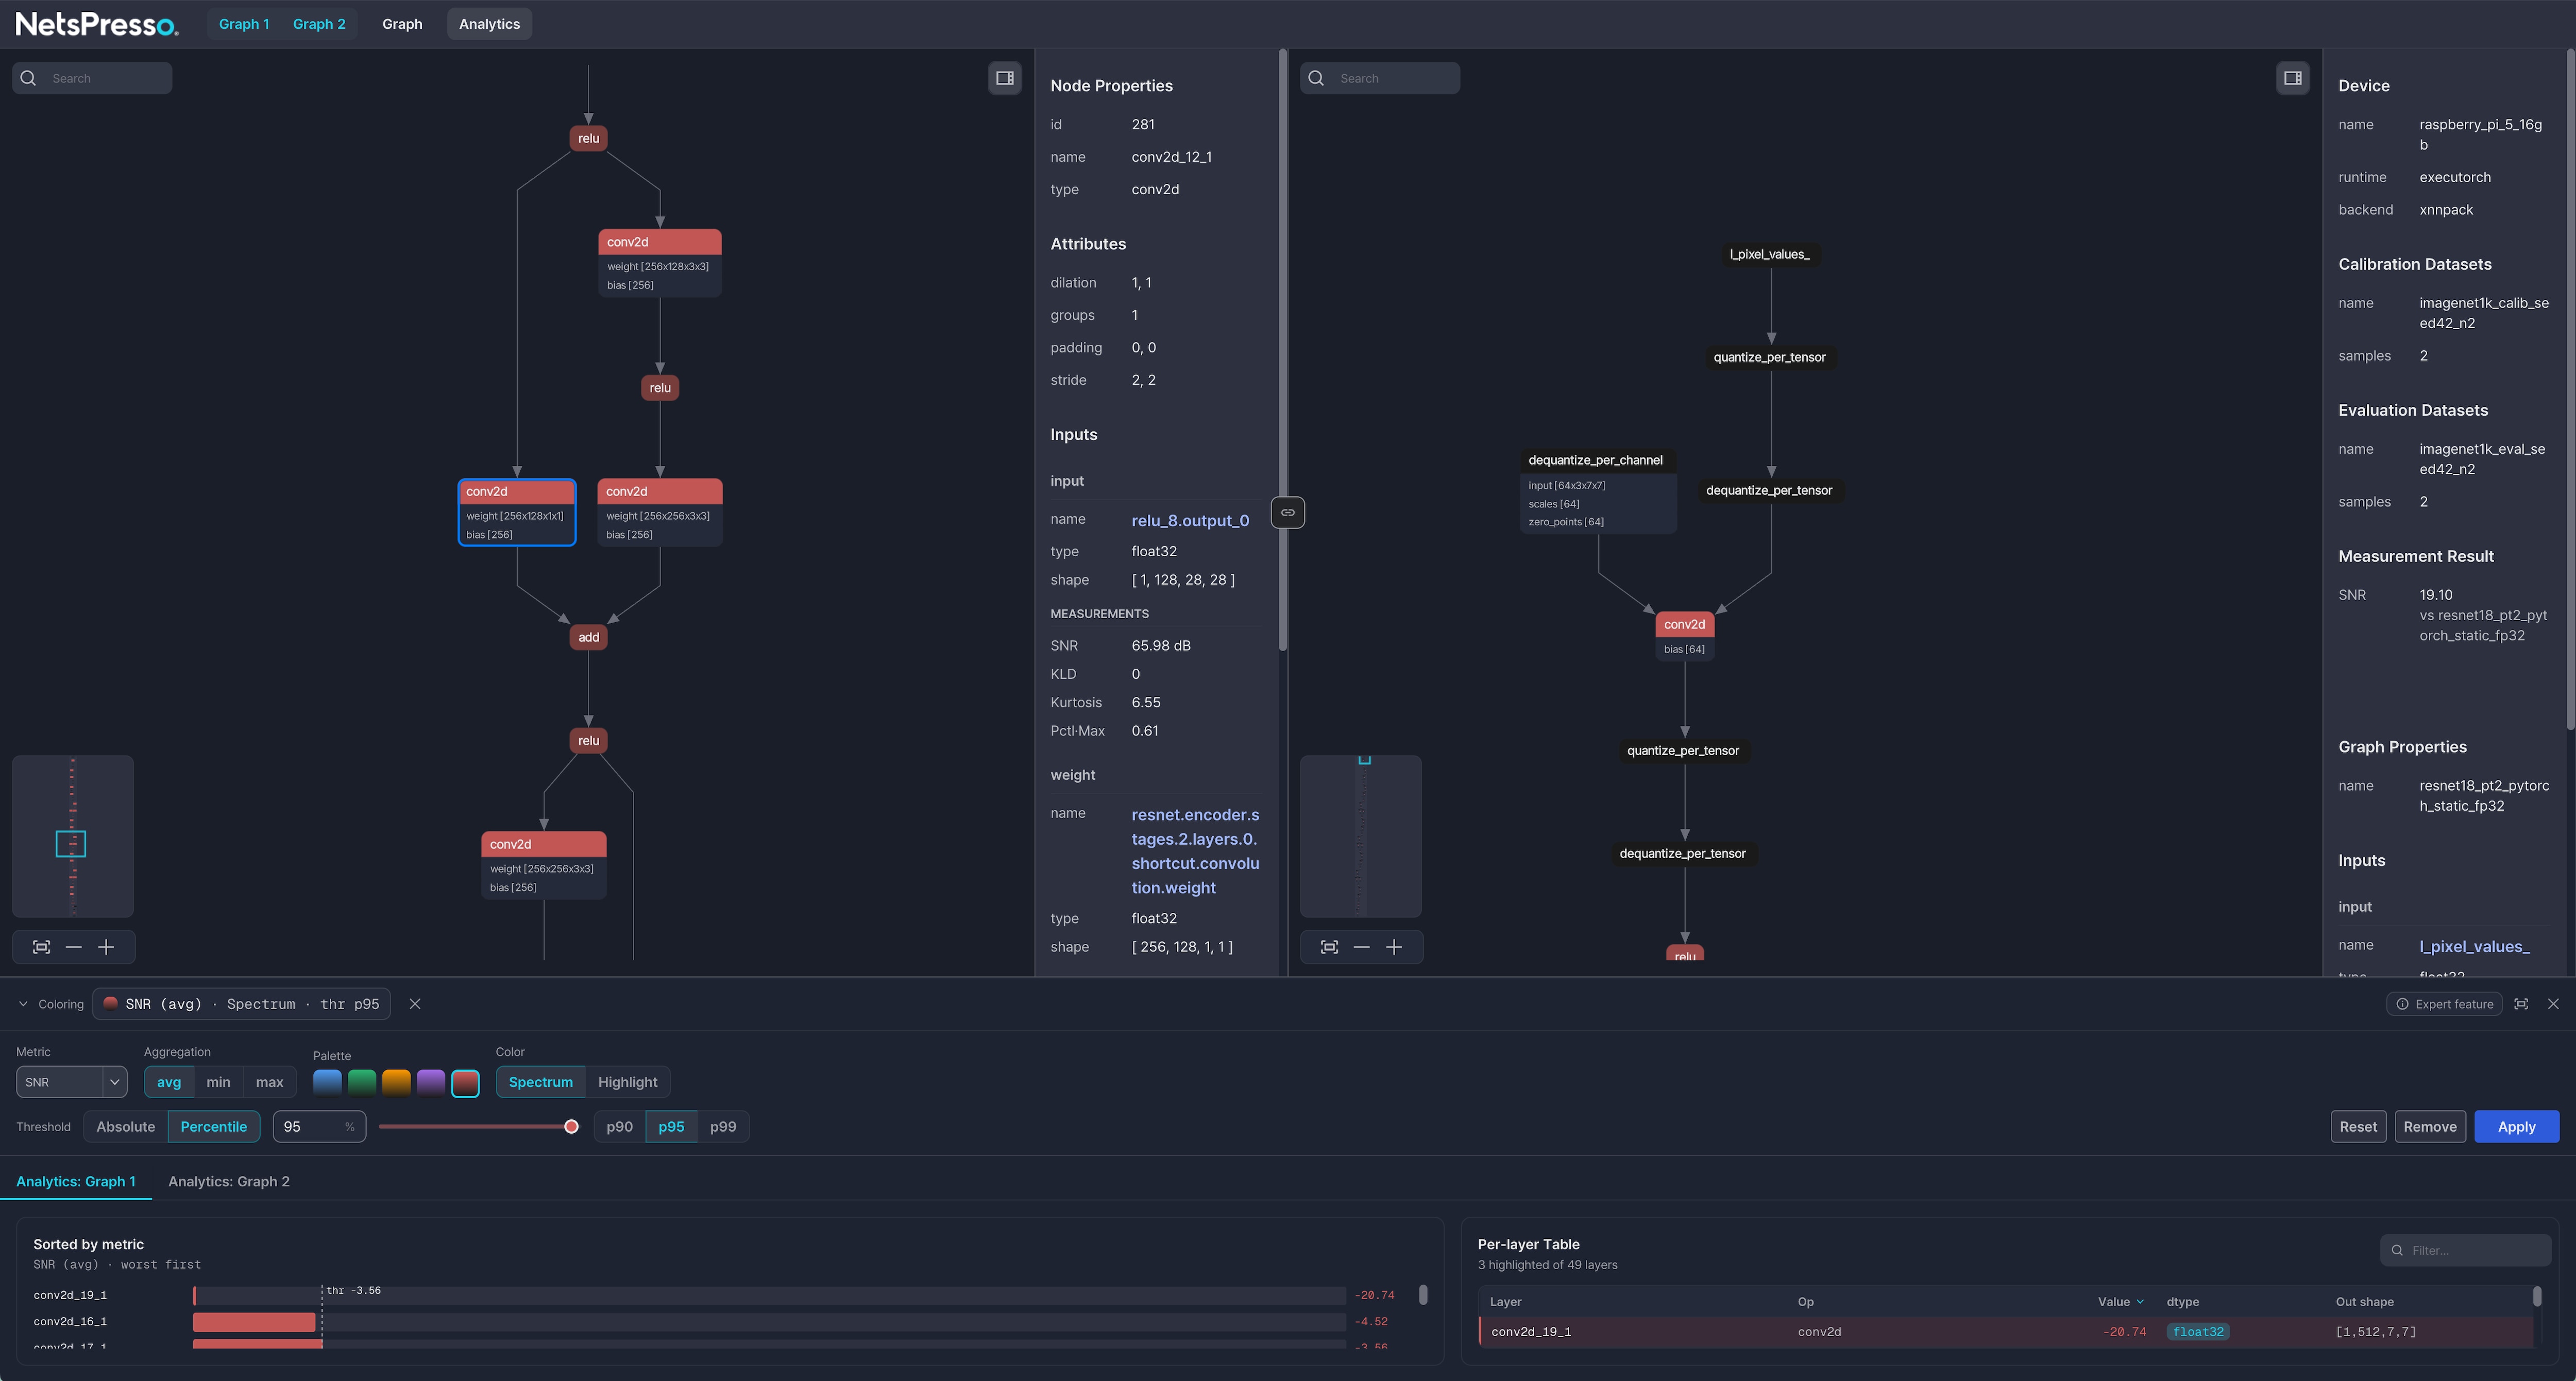
Task: Zoom out the left graph
Action: pyautogui.click(x=73, y=947)
